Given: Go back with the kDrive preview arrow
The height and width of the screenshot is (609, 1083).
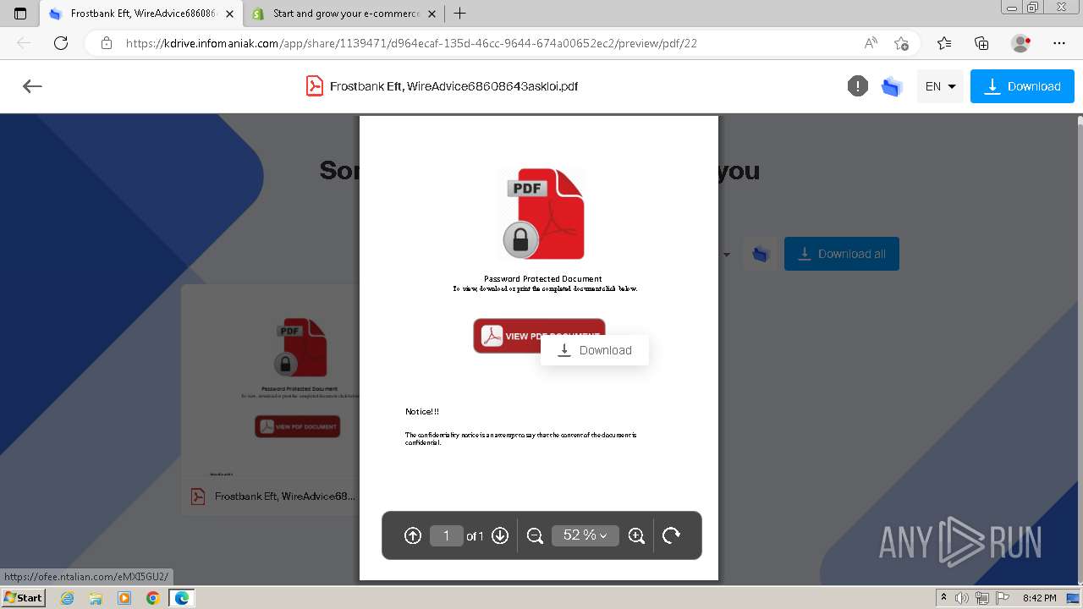Looking at the screenshot, I should click(x=32, y=86).
